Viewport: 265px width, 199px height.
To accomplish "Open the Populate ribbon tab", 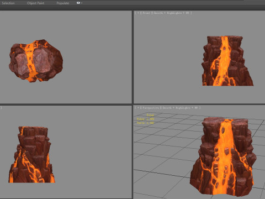I will point(63,3).
